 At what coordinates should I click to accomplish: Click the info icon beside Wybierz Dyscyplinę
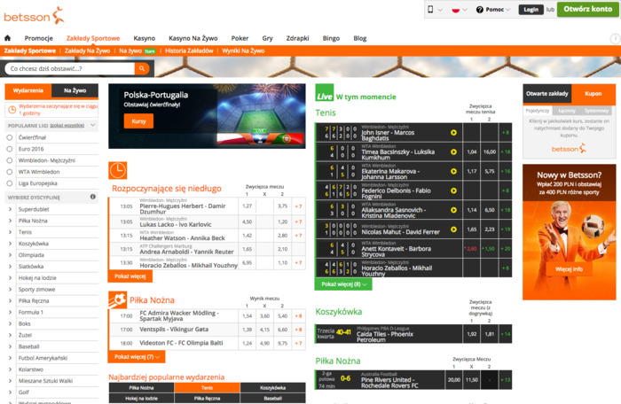(x=92, y=197)
